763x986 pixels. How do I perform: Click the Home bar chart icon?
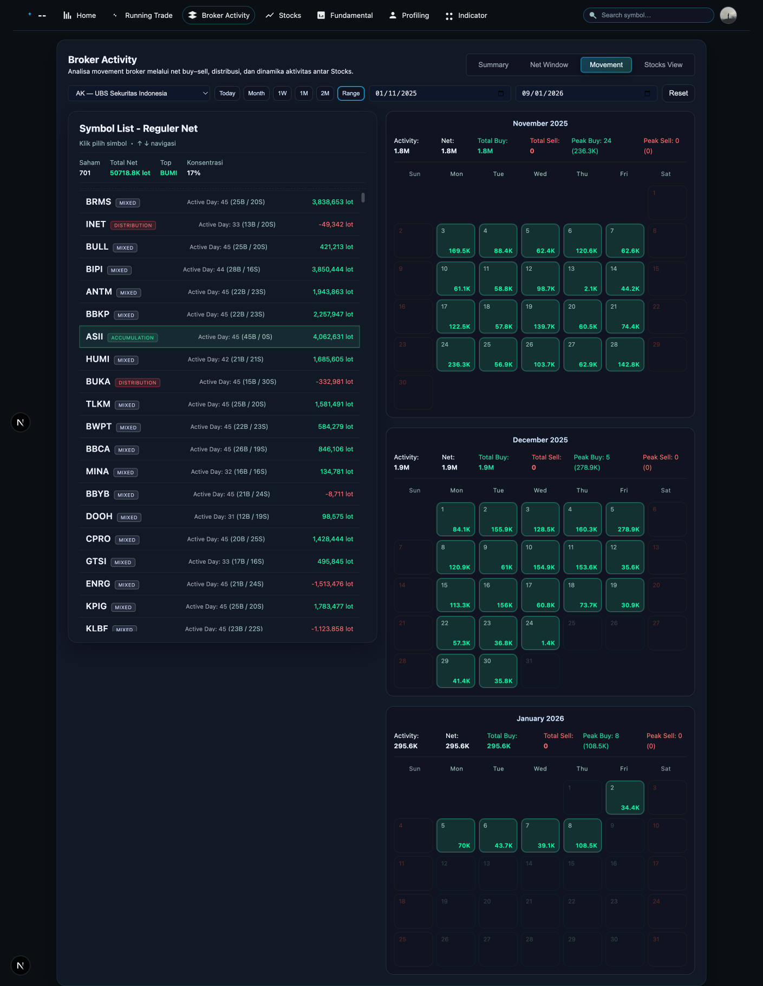[x=67, y=16]
